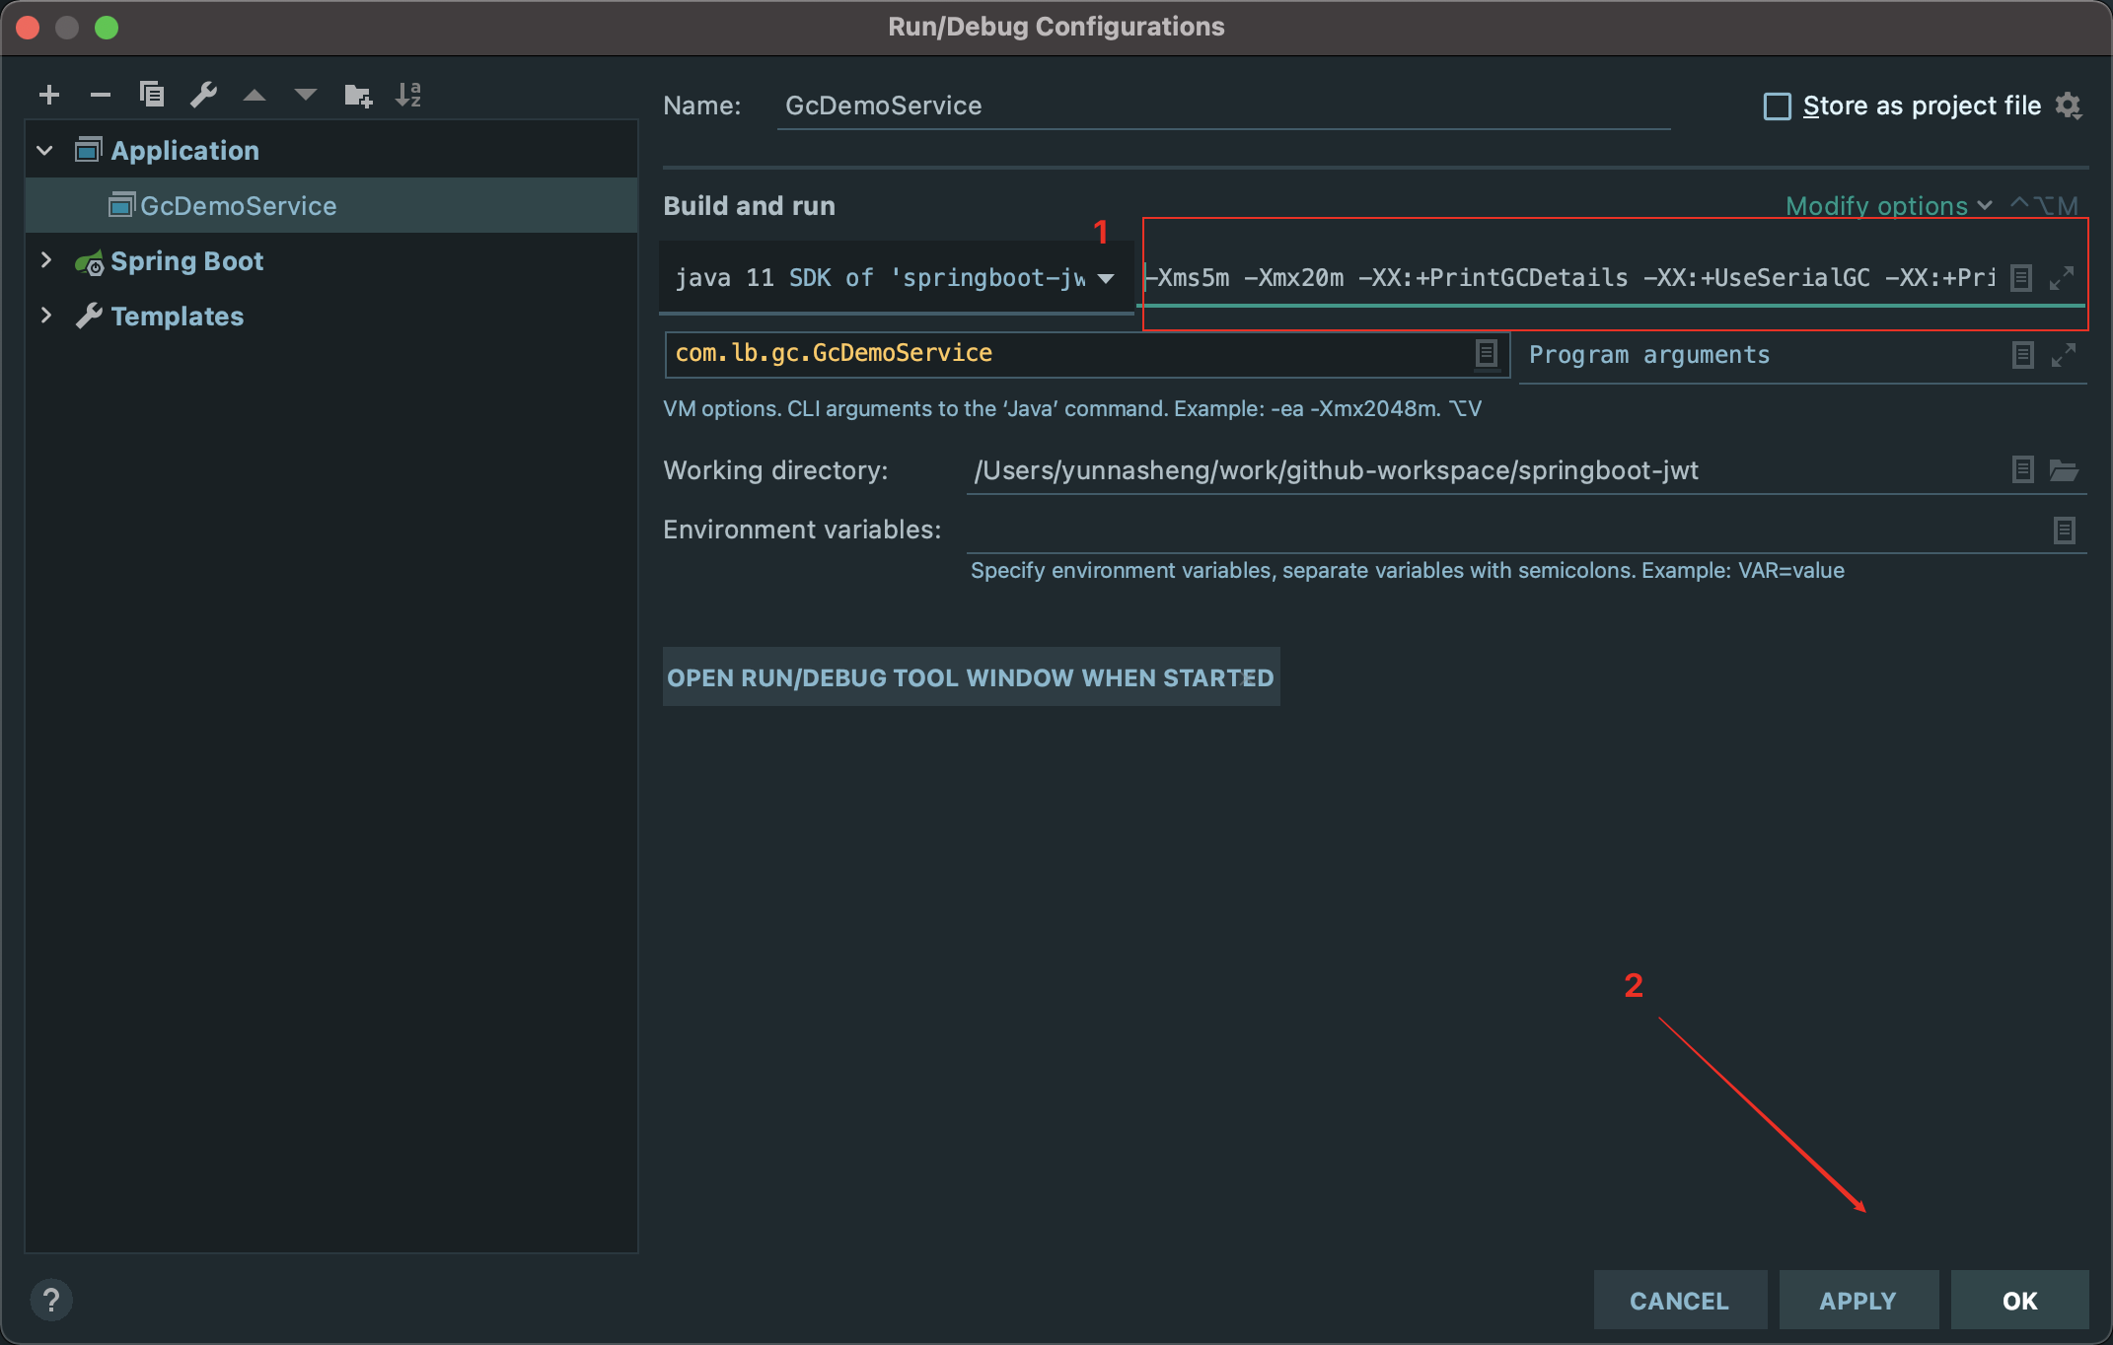Browse working directory folder icon

coord(2064,470)
